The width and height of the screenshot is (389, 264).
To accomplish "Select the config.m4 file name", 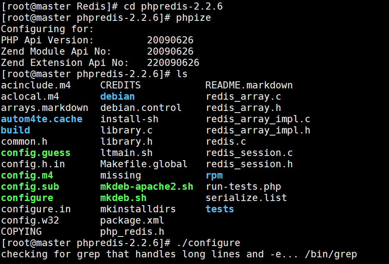I will click(27, 176).
